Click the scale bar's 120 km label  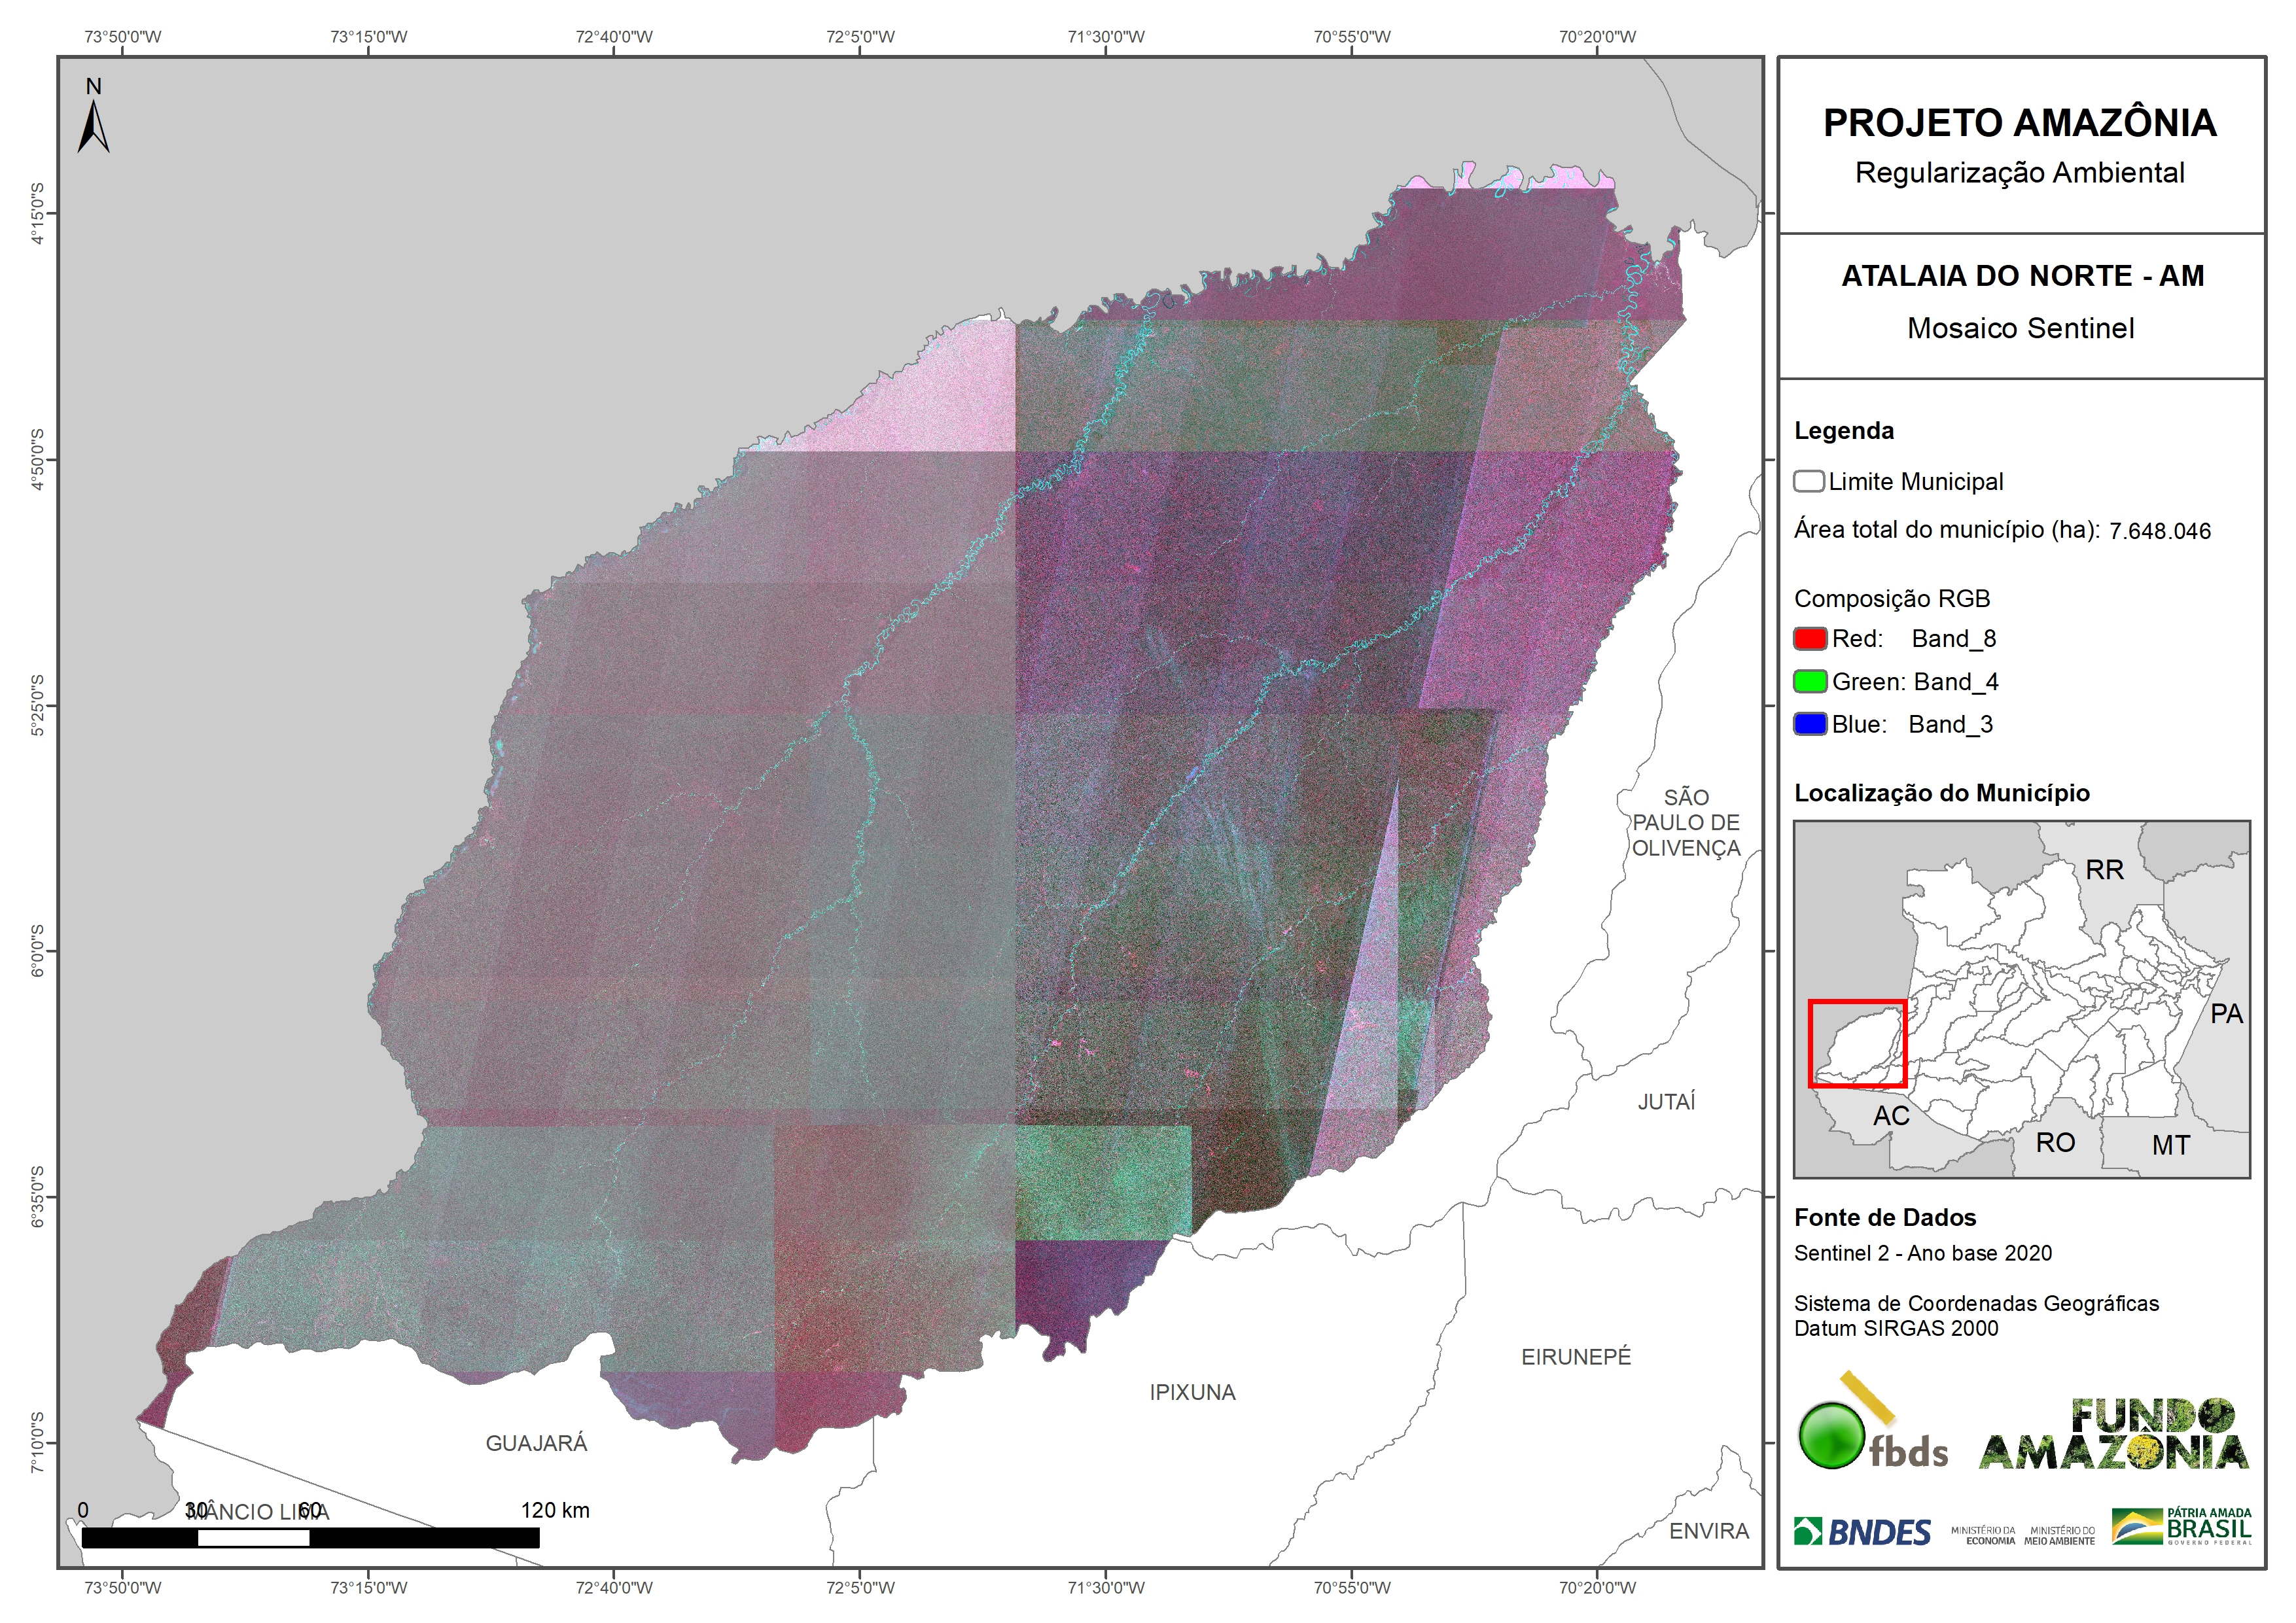click(x=555, y=1510)
